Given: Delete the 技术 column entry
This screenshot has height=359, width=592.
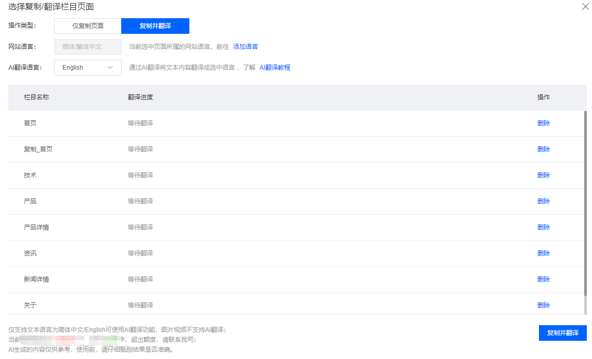Looking at the screenshot, I should click(543, 175).
